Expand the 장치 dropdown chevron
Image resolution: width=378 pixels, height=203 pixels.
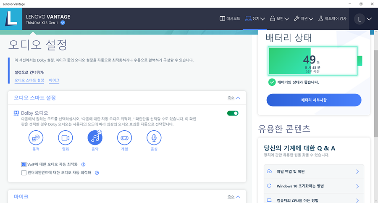[x=263, y=19]
